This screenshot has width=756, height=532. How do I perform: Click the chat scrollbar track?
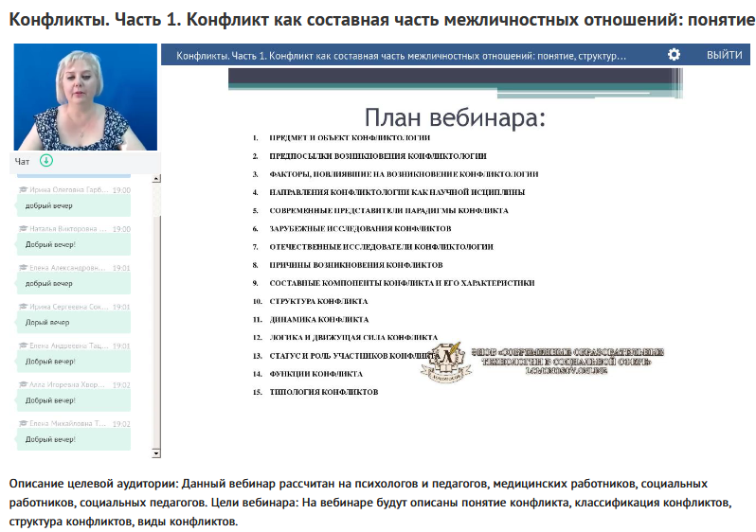click(156, 312)
